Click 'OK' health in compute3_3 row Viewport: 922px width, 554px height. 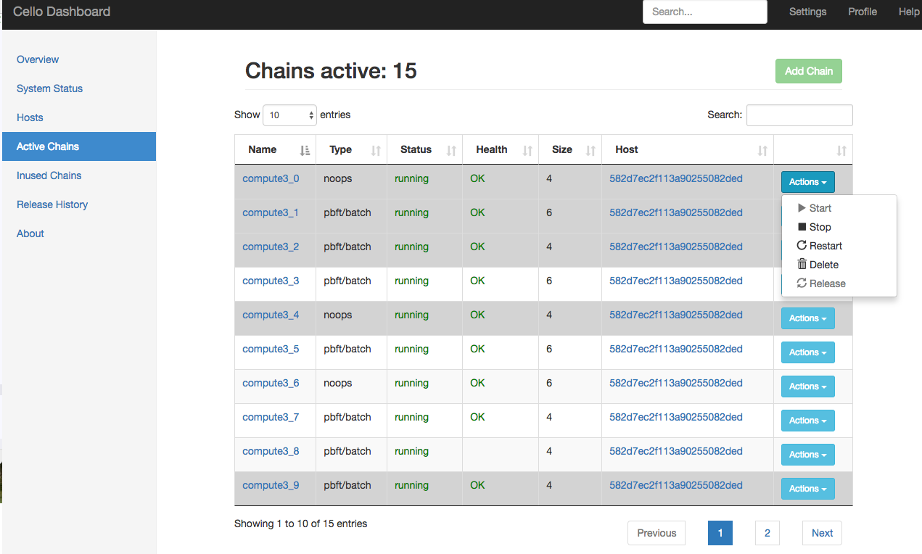477,281
